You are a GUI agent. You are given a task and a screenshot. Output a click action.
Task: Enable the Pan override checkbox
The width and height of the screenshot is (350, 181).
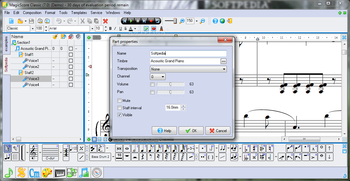coord(152,92)
